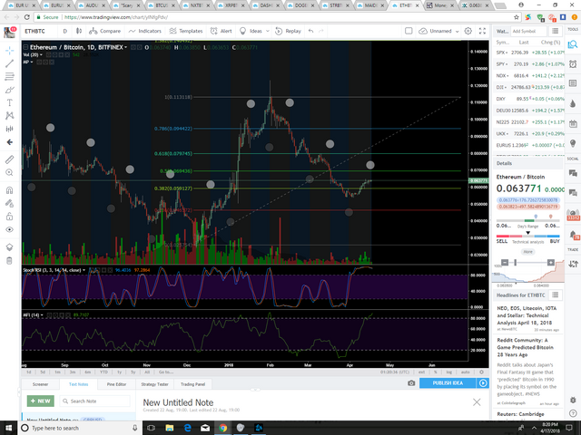581x435 pixels.
Task: Open the object tree layers icon
Action: pyautogui.click(x=10, y=247)
